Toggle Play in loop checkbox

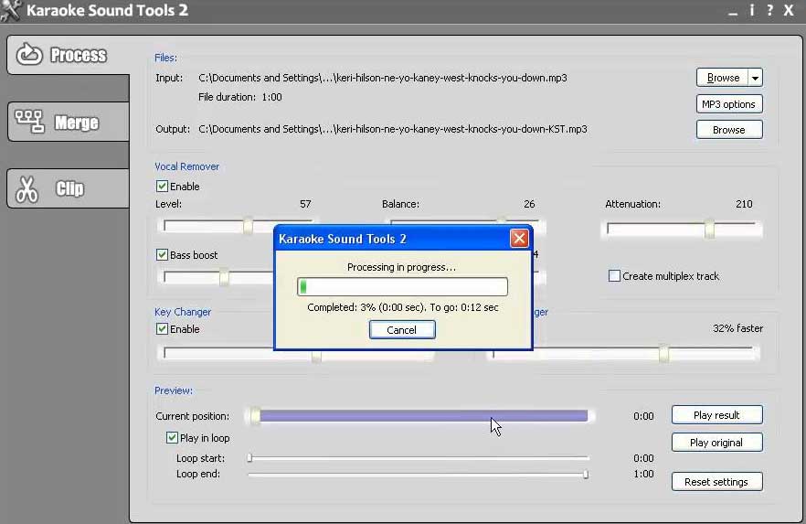(x=172, y=438)
